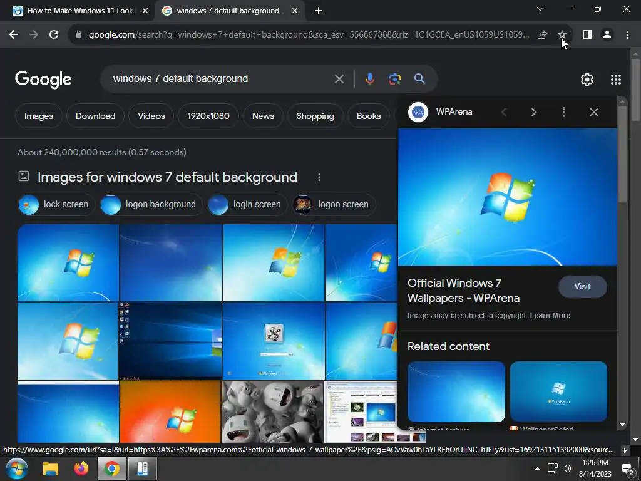Image resolution: width=641 pixels, height=481 pixels.
Task: Open Google quick settings gear
Action: pos(587,80)
